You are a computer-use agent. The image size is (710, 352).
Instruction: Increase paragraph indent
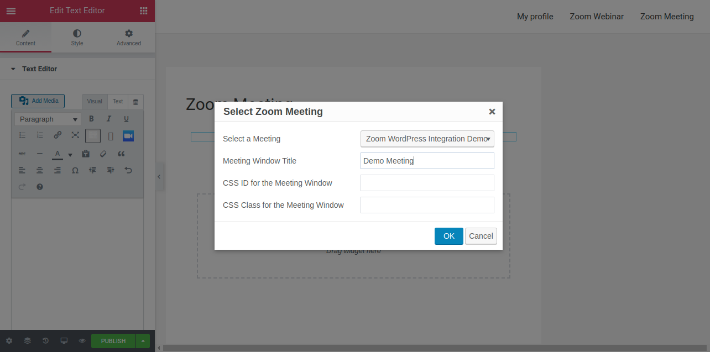(111, 170)
